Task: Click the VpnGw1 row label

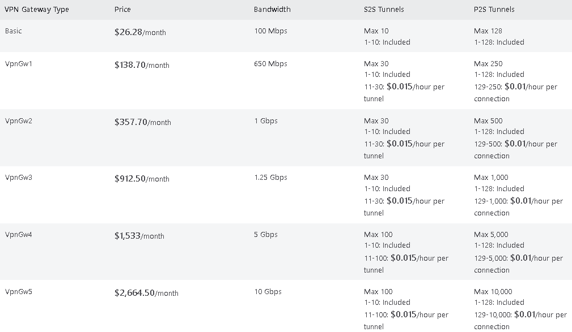Action: click(x=19, y=64)
